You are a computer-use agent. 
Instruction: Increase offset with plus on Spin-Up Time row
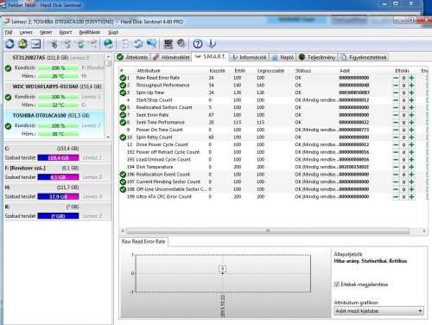click(x=411, y=92)
